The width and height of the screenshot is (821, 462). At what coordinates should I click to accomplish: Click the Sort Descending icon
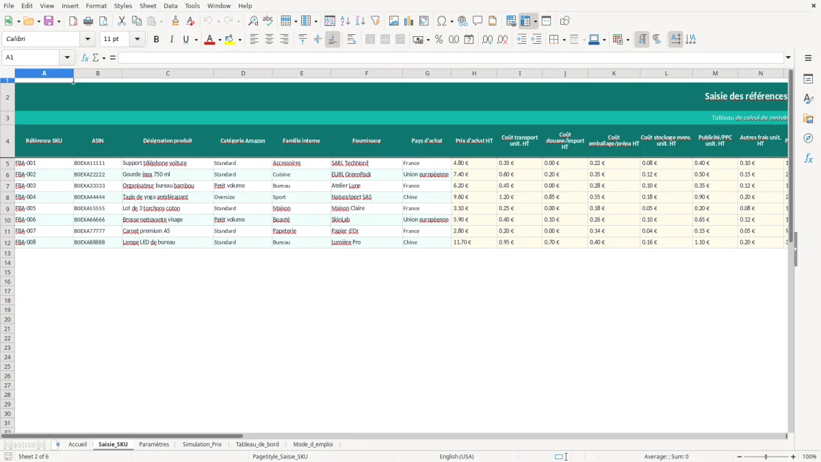[361, 21]
